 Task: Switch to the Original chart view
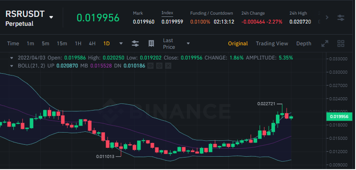(x=238, y=43)
